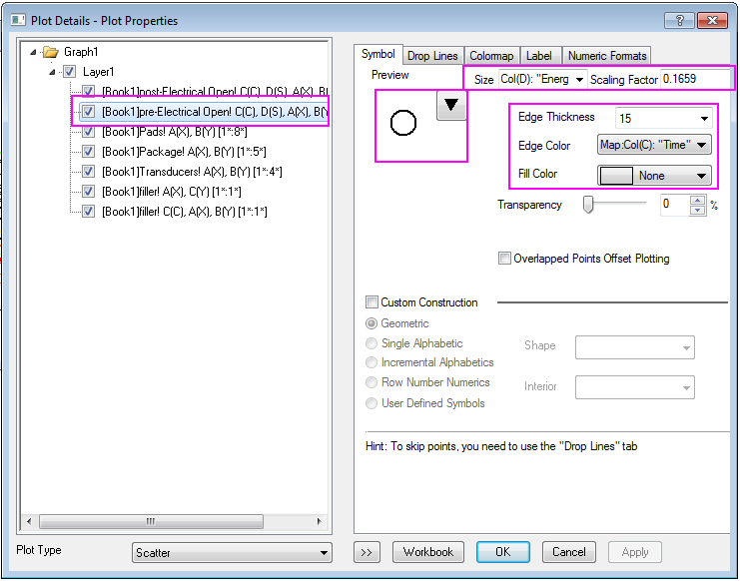Enable Overlapped Points Offset Plotting
Viewport: 740px width, 581px height.
505,259
